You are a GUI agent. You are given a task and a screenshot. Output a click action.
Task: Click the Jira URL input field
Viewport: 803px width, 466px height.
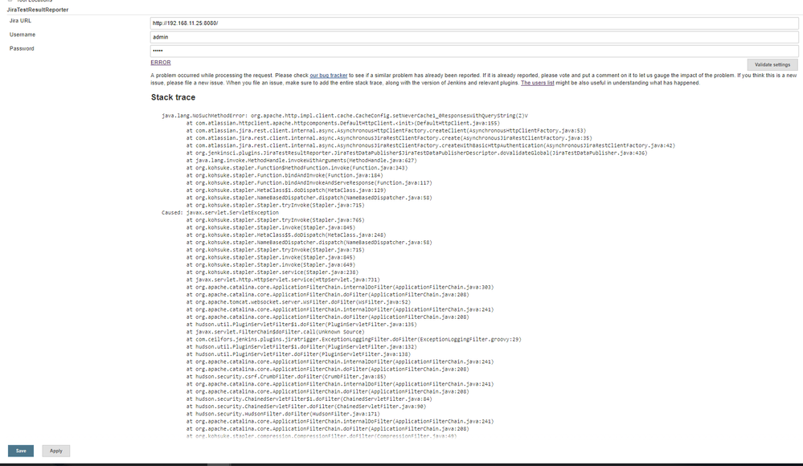[473, 23]
